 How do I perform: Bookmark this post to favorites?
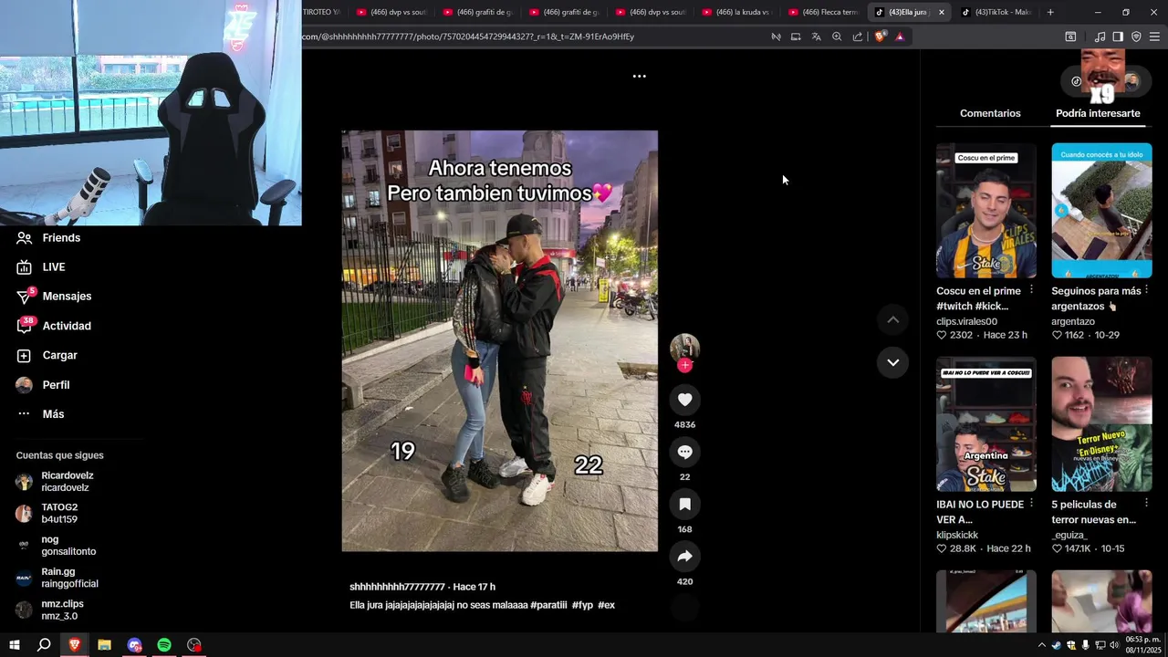point(684,504)
